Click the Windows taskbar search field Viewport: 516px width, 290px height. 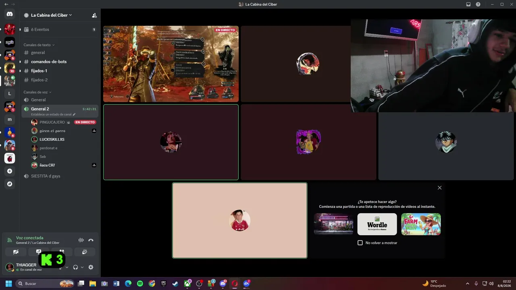coord(46,284)
